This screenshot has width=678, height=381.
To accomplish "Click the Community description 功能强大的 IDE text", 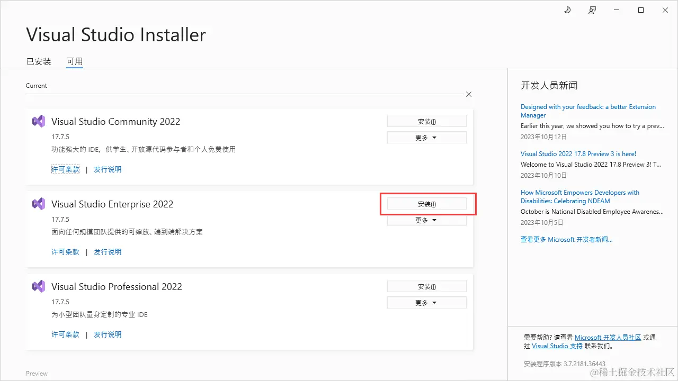I will 144,149.
